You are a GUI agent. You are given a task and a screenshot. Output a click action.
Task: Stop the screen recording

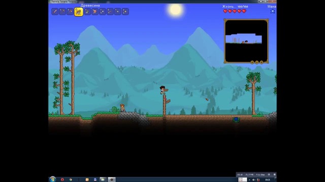point(274,174)
